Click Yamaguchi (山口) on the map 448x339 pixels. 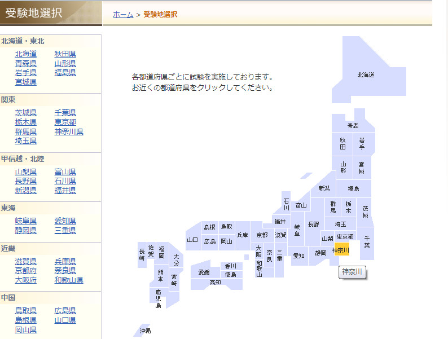193,240
